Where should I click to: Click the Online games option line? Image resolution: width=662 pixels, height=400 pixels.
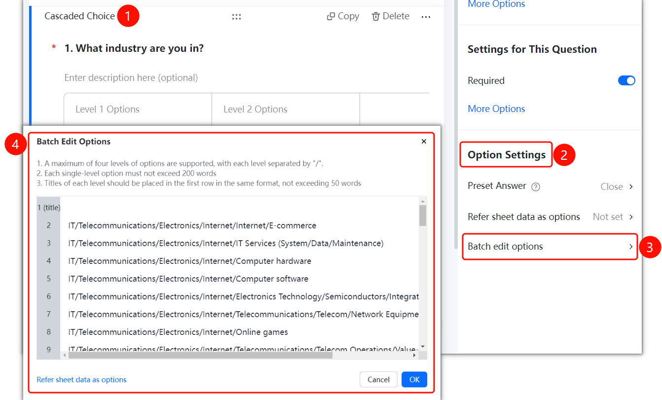pyautogui.click(x=178, y=332)
